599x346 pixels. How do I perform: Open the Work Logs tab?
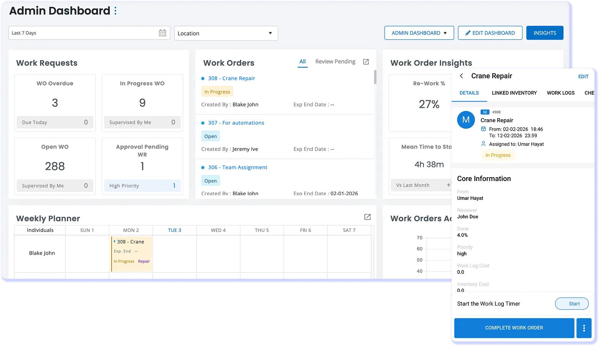point(560,93)
